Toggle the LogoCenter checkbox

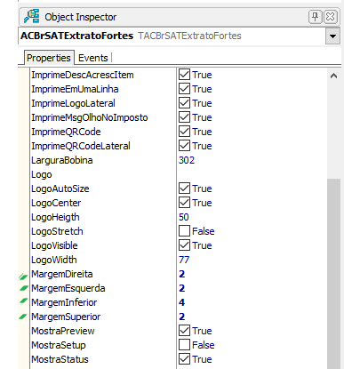click(x=184, y=203)
